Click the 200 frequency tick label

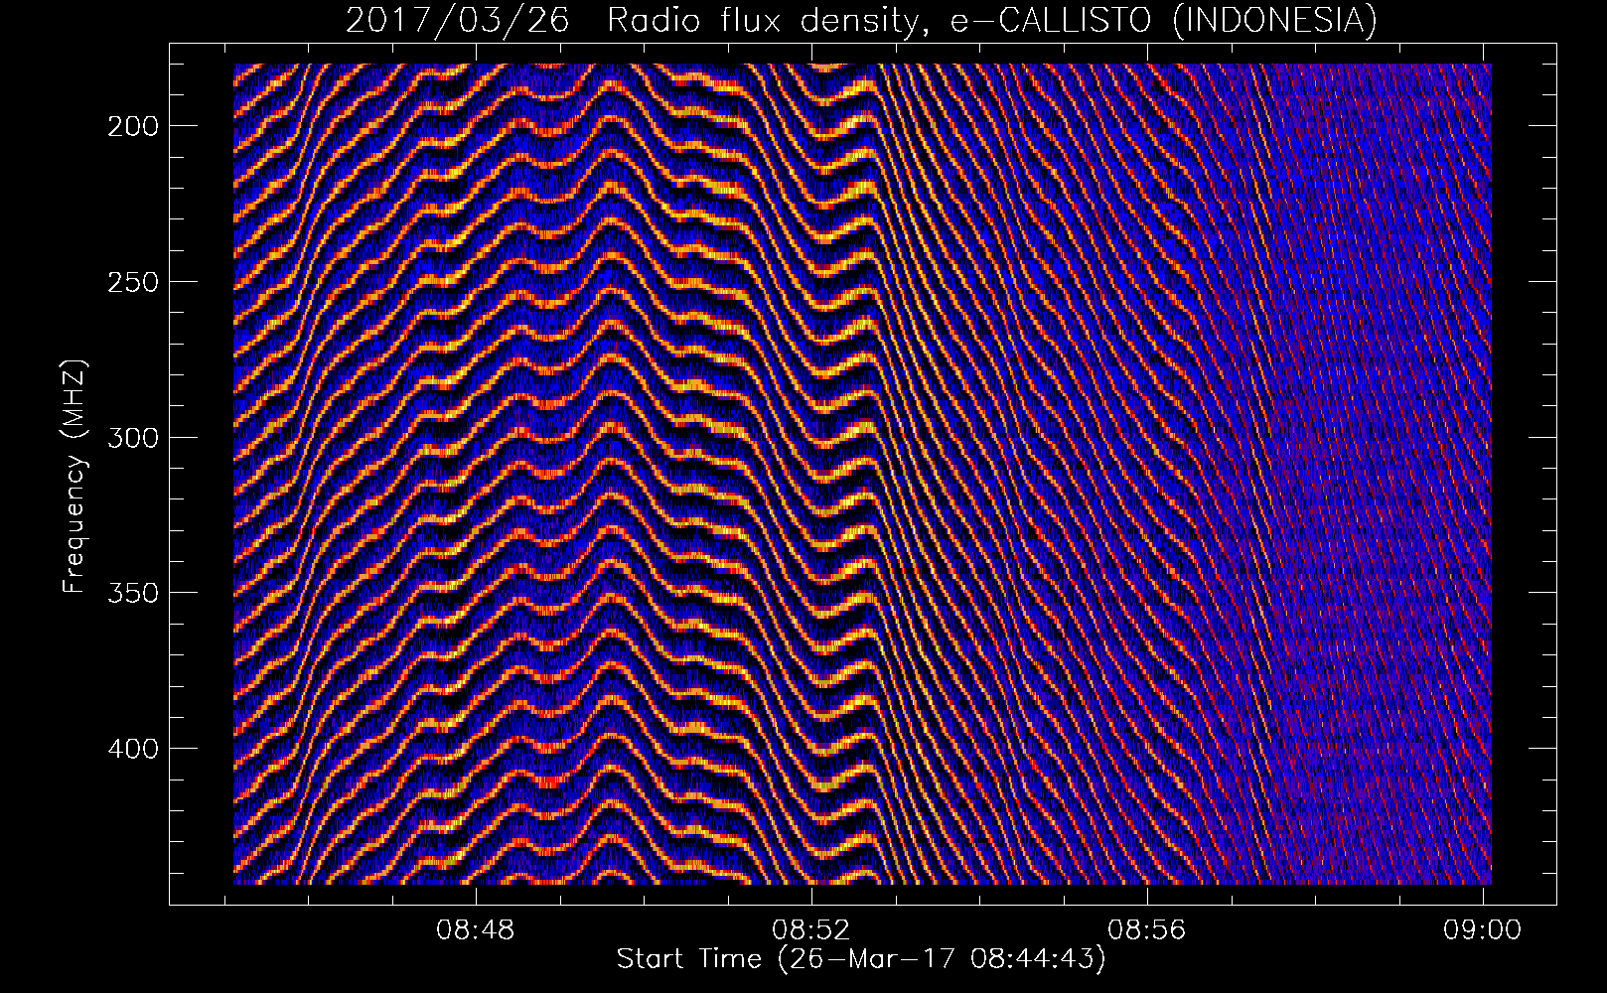132,126
